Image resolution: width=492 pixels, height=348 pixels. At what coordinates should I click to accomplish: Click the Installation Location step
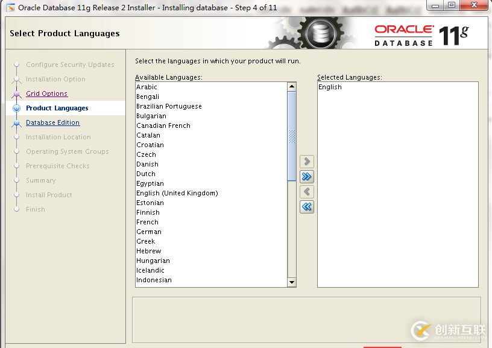coord(58,137)
